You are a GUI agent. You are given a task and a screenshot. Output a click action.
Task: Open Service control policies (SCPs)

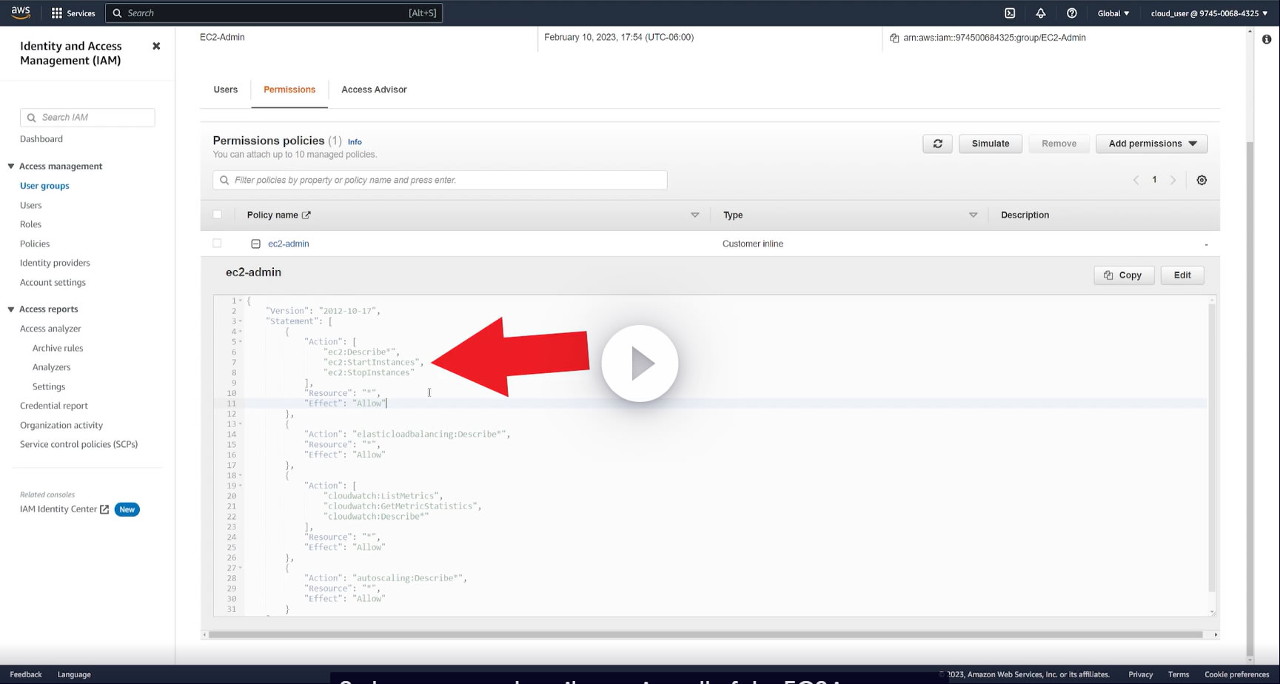point(78,444)
